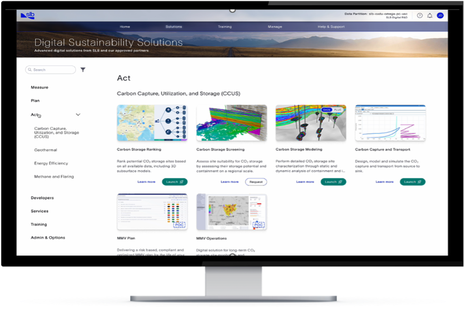Click the MMV Plan title
The height and width of the screenshot is (310, 464).
pos(126,238)
